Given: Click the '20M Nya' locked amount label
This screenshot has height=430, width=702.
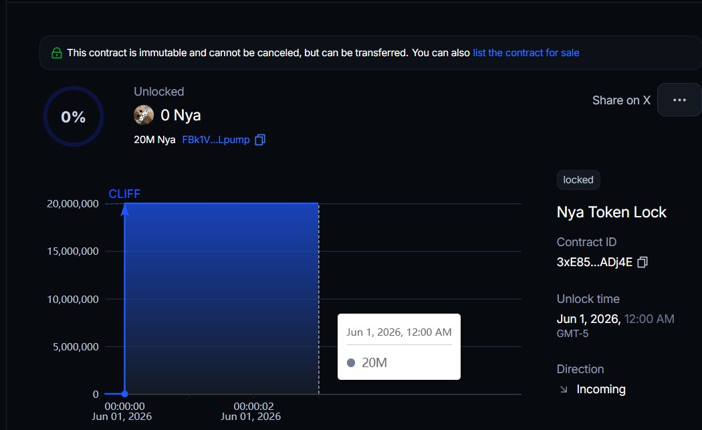Looking at the screenshot, I should pos(154,139).
